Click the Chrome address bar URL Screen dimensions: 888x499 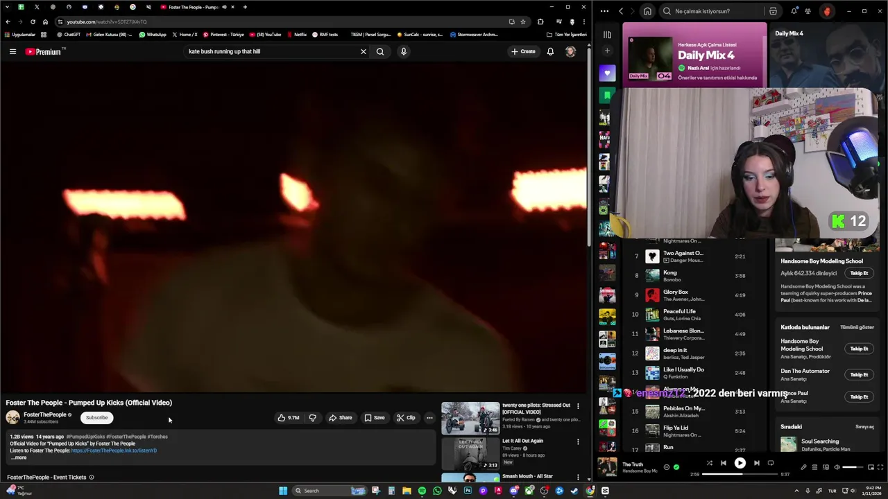pyautogui.click(x=107, y=21)
